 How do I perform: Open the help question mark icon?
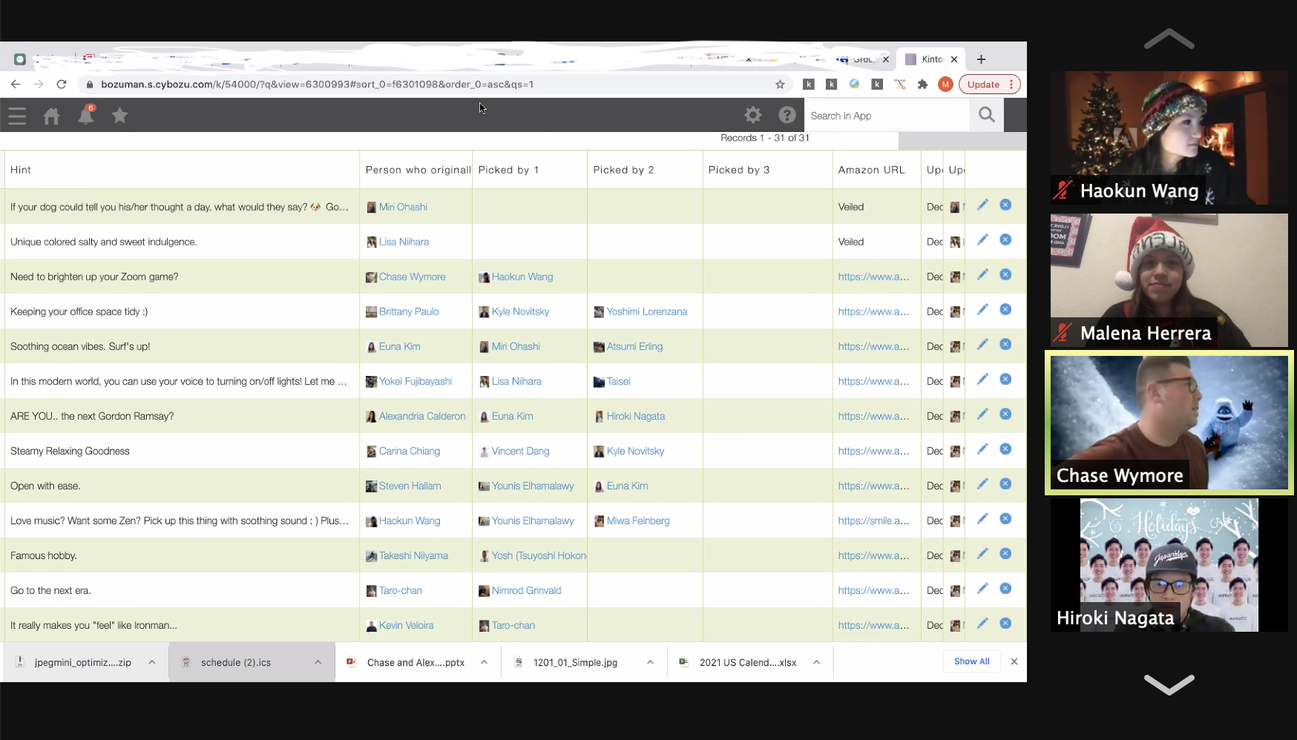787,115
